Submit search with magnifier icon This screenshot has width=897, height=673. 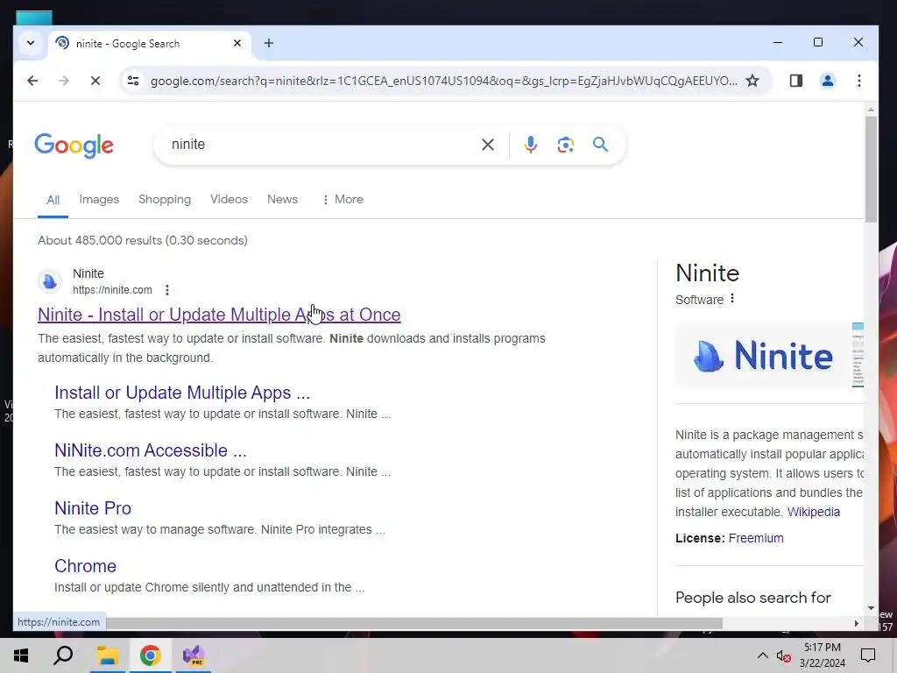[x=600, y=145]
